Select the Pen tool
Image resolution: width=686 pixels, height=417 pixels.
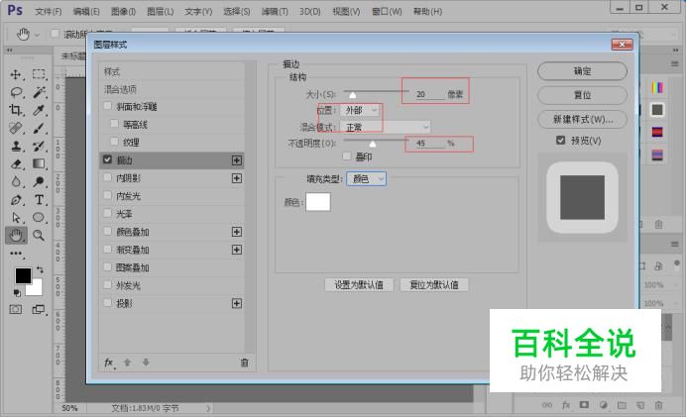(x=16, y=200)
